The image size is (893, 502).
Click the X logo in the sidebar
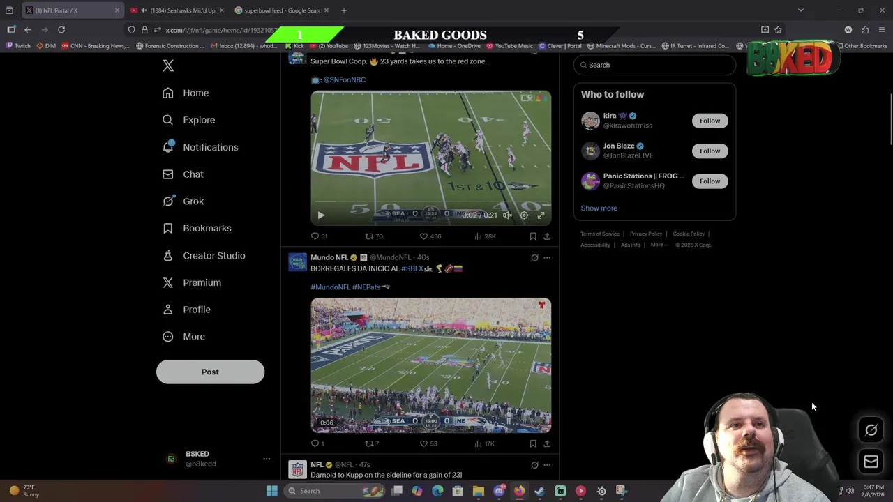(168, 66)
